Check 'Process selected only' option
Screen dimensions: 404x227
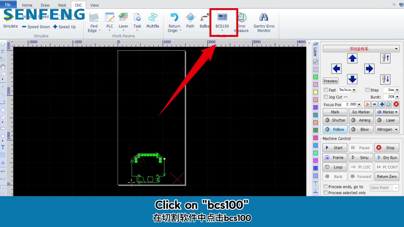coord(326,193)
